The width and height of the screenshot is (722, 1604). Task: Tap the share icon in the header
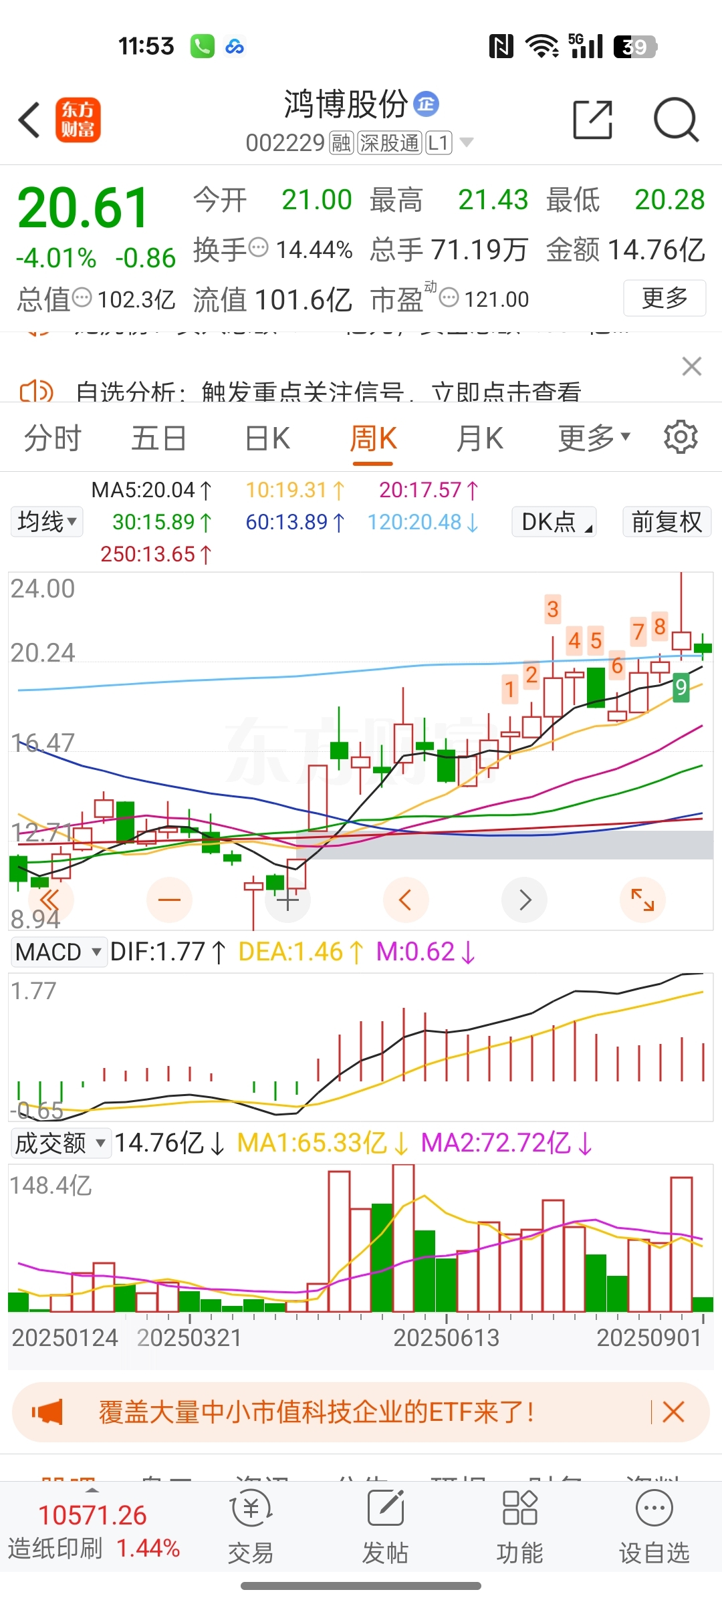coord(593,120)
